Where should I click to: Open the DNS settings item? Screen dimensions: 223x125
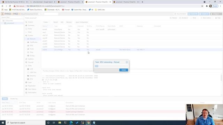tap(31, 45)
